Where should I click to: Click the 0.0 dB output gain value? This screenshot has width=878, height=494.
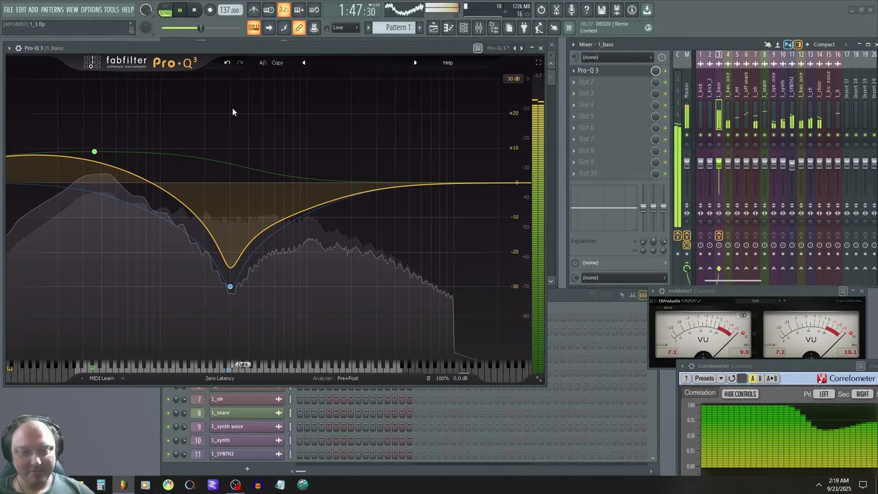click(x=460, y=378)
